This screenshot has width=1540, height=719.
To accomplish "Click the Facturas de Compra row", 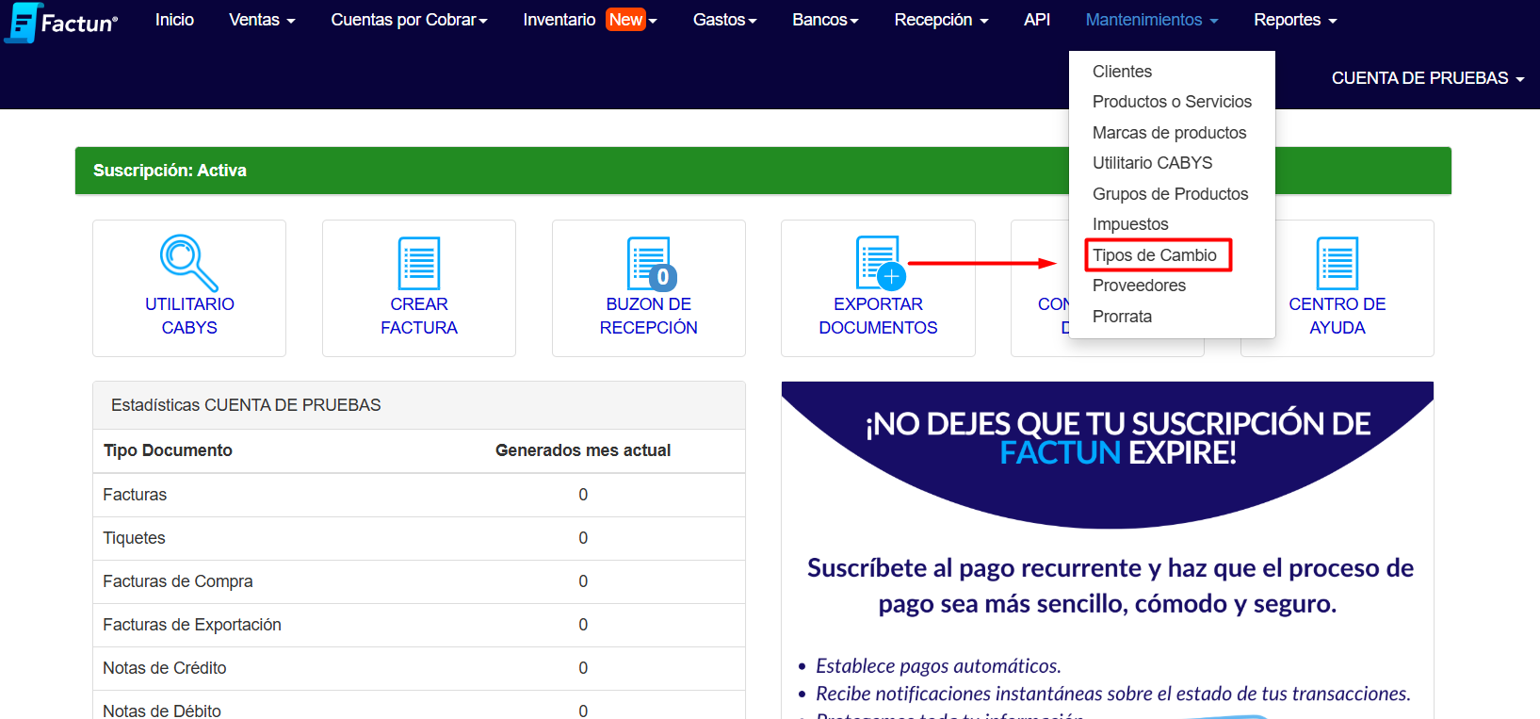I will pos(419,581).
